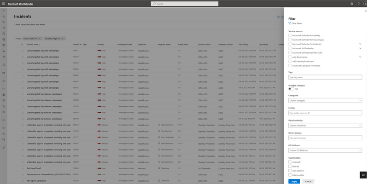Sort by Service Sources column header
Screen dimensions: 367x184
tap(204, 45)
